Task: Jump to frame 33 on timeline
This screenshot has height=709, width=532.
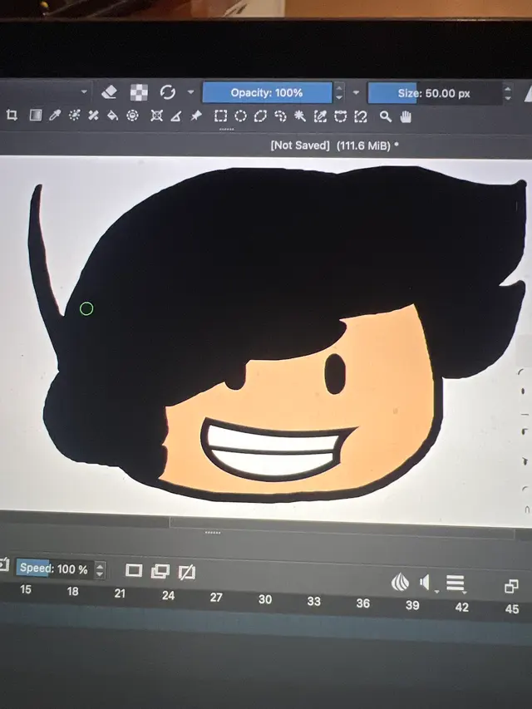Action: tap(314, 602)
